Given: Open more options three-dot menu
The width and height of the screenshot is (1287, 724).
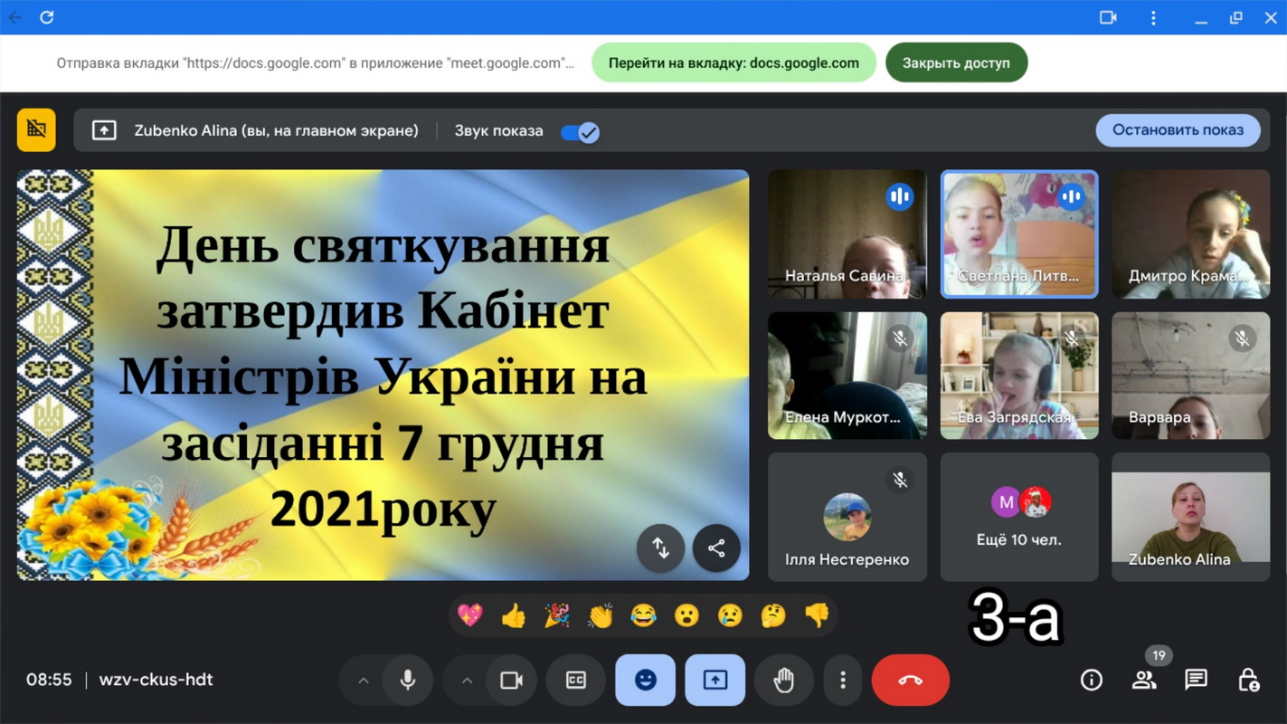Looking at the screenshot, I should click(843, 680).
